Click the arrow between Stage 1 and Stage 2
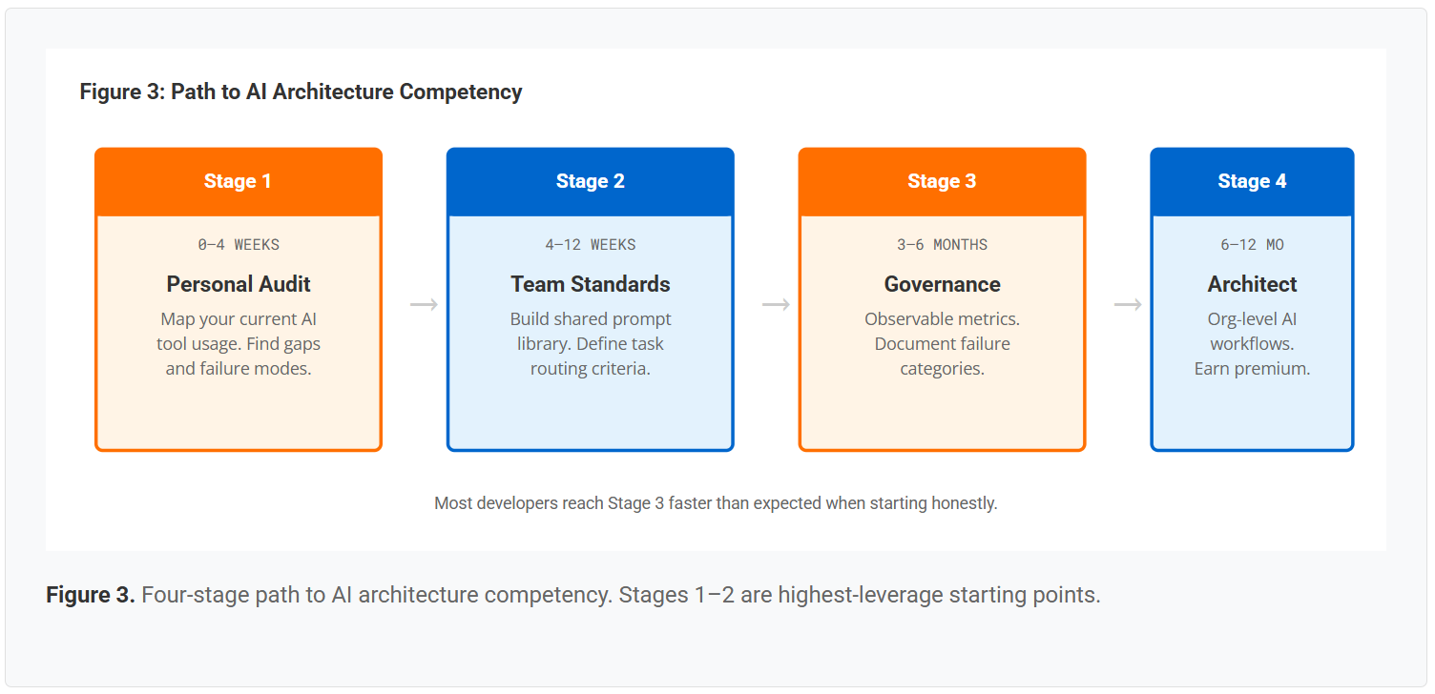The height and width of the screenshot is (694, 1435). (424, 304)
